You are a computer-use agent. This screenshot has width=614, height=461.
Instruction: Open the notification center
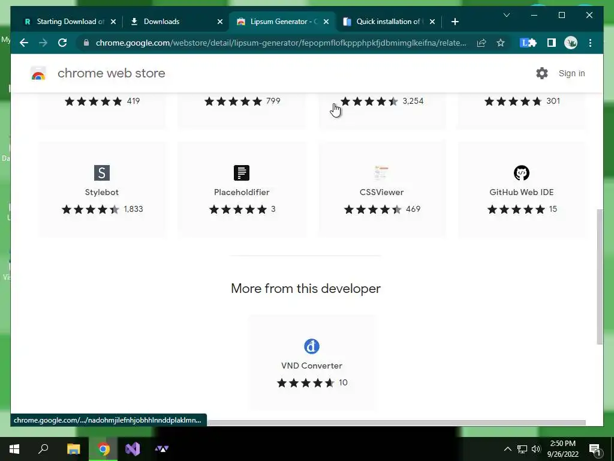pos(595,449)
